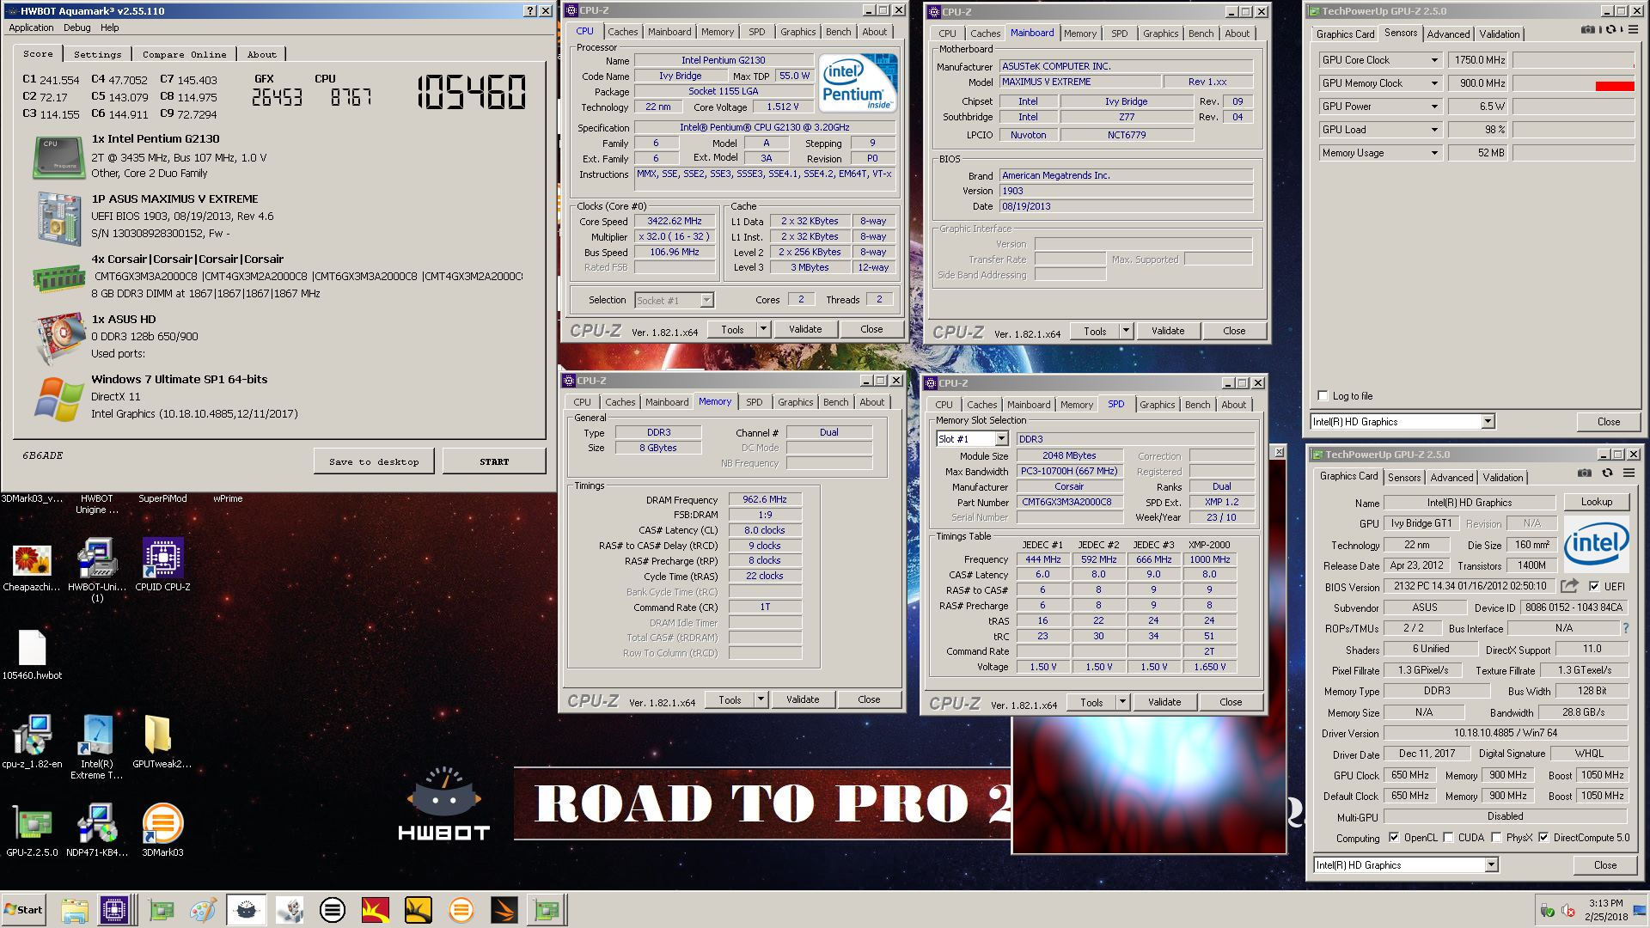Open Memory Usage sensor dropdown

pyautogui.click(x=1434, y=153)
